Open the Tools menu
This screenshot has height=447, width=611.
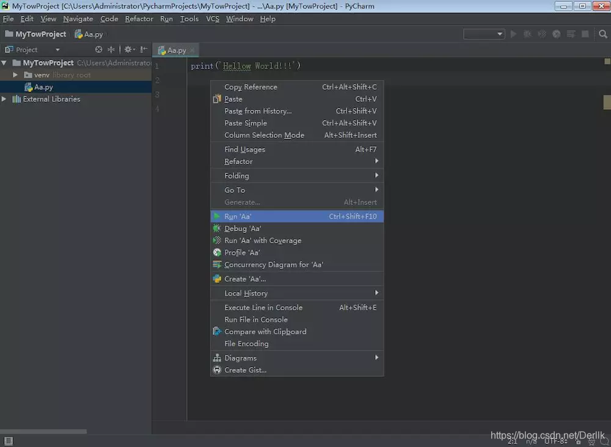tap(189, 19)
